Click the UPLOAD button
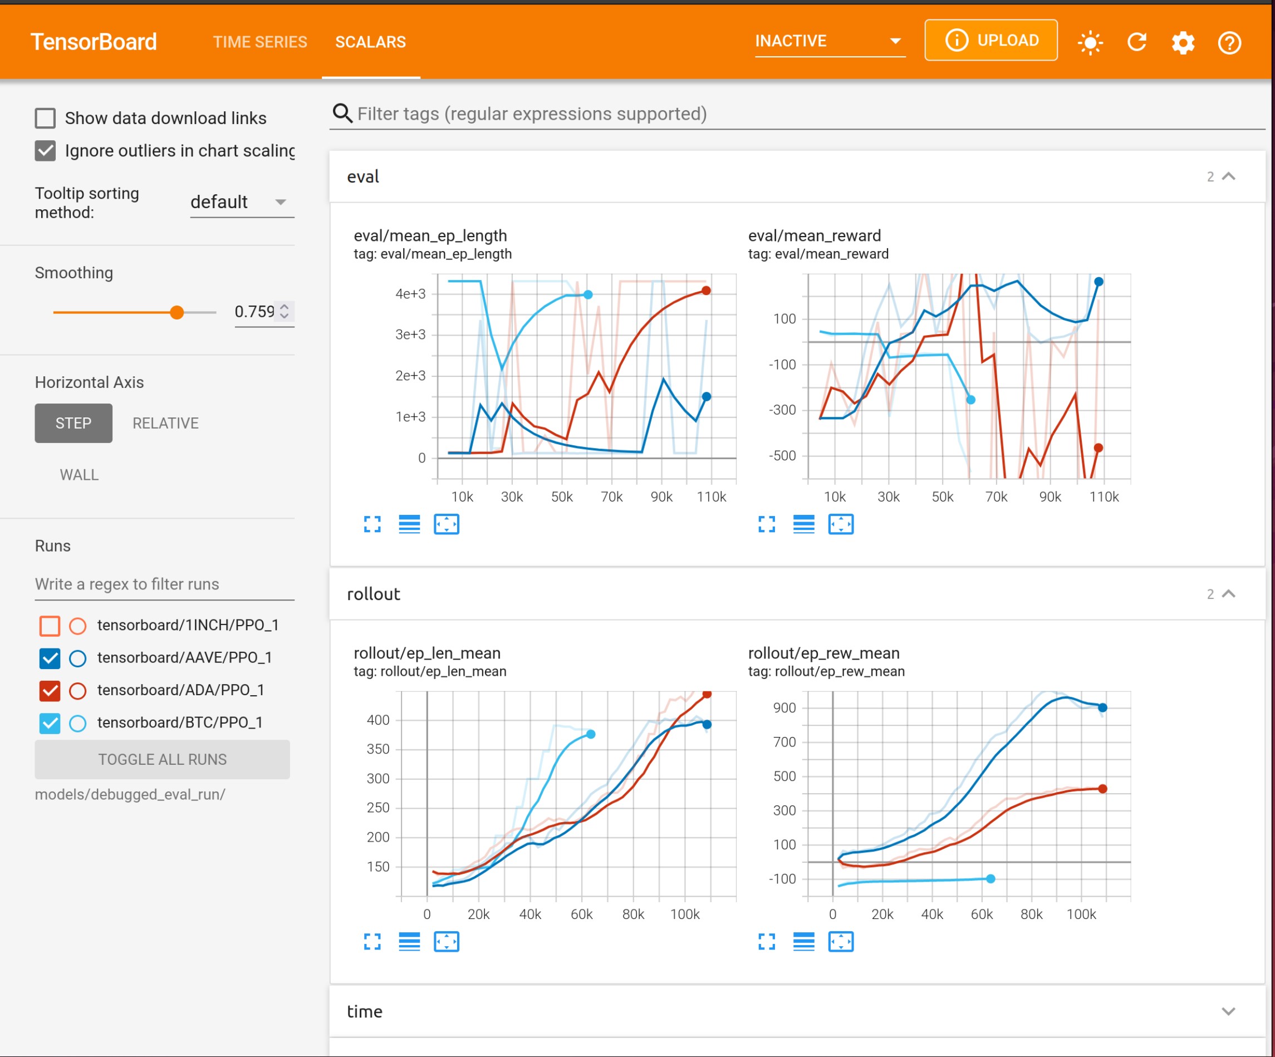 click(991, 41)
